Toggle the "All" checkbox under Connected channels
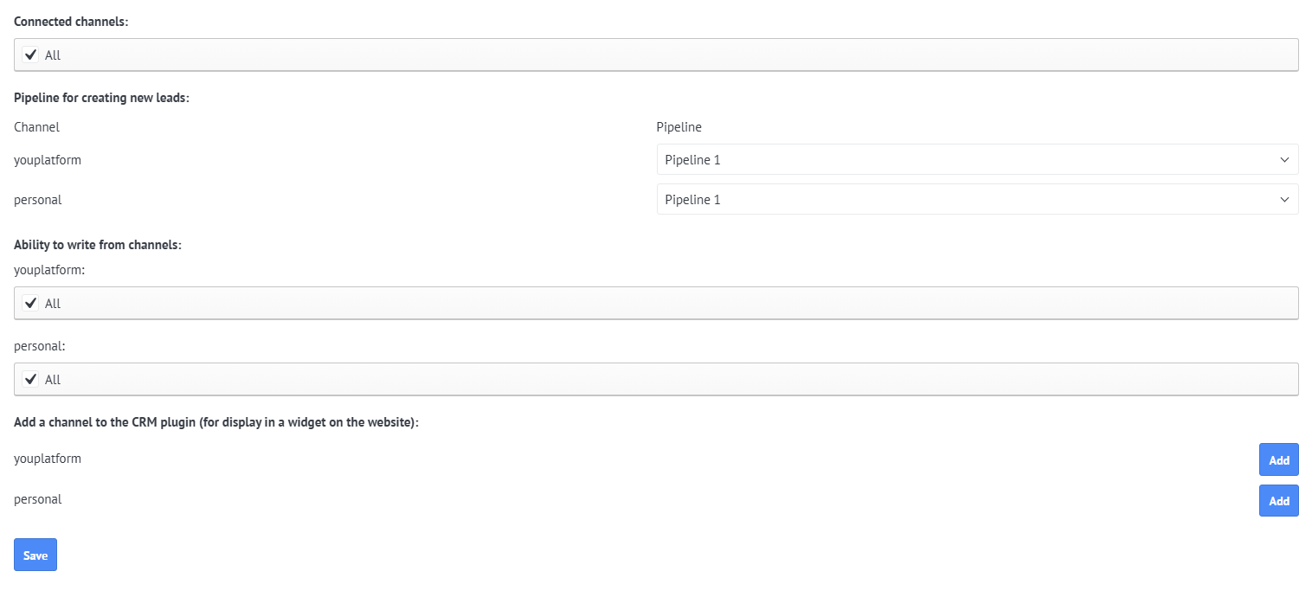 (31, 55)
